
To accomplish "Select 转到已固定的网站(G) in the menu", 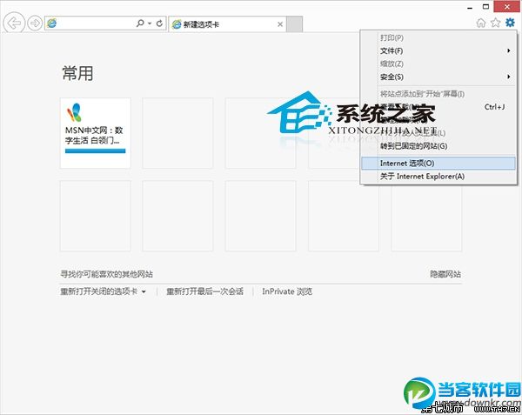I will 438,146.
